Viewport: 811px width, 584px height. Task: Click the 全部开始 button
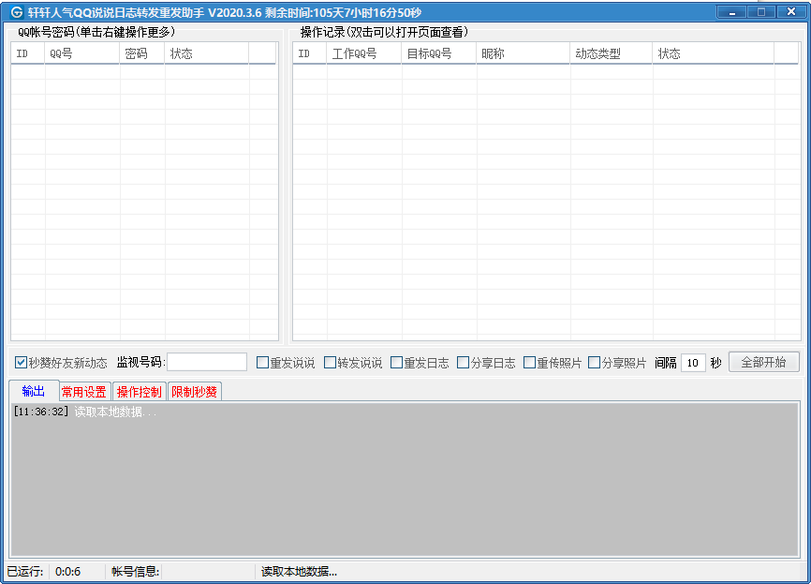pos(764,362)
